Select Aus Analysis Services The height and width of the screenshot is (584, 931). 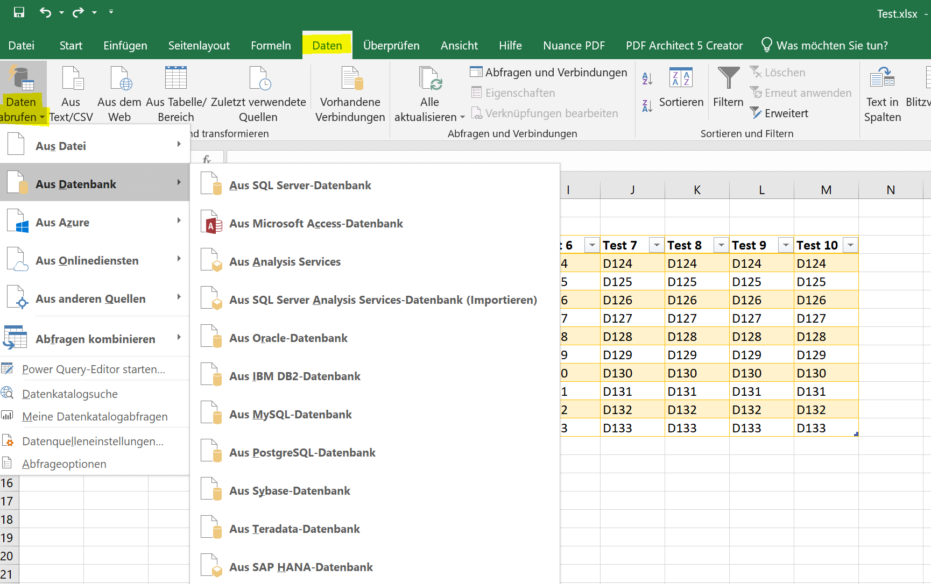pos(375,261)
